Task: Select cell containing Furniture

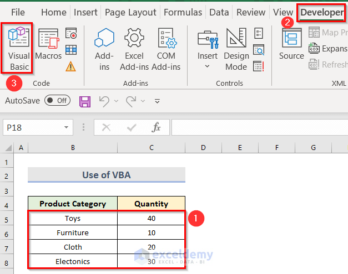Action: [x=73, y=232]
